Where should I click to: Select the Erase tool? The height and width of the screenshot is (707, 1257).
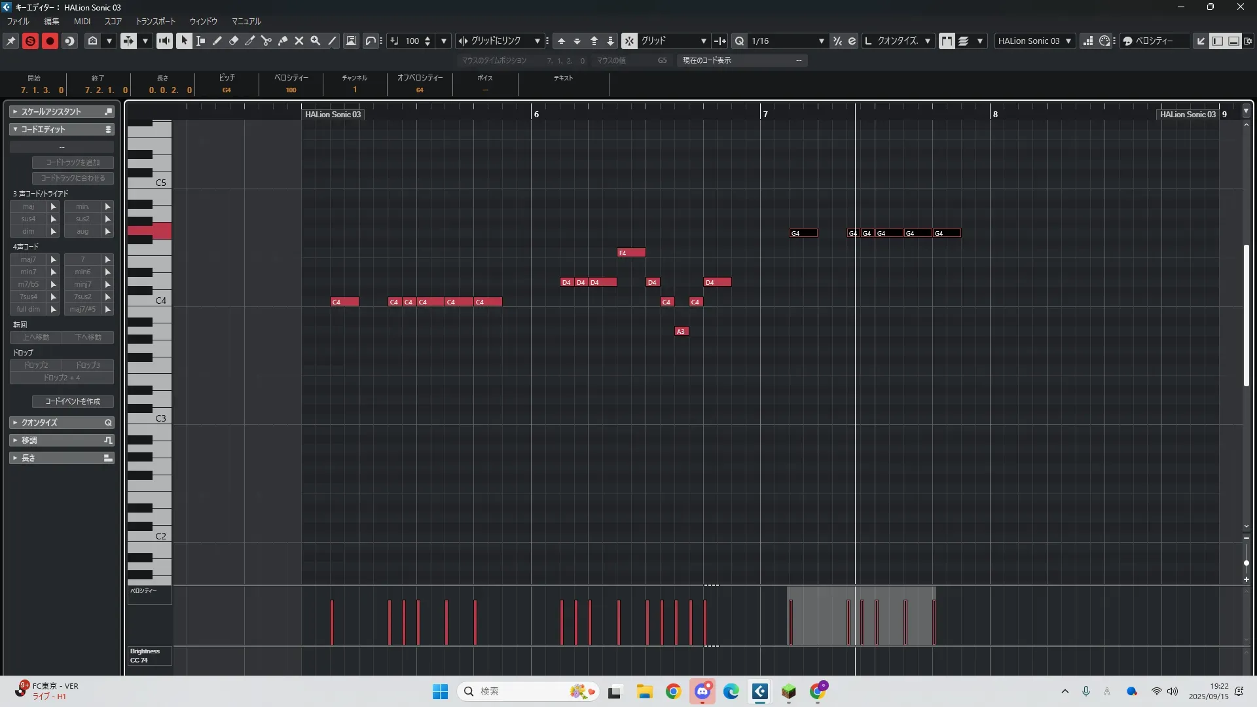233,41
